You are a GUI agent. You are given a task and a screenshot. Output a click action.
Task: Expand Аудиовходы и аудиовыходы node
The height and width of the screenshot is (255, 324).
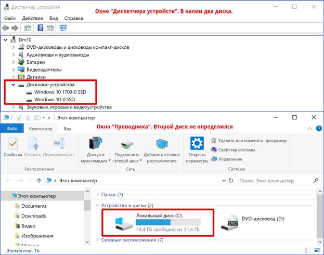[x=14, y=55]
